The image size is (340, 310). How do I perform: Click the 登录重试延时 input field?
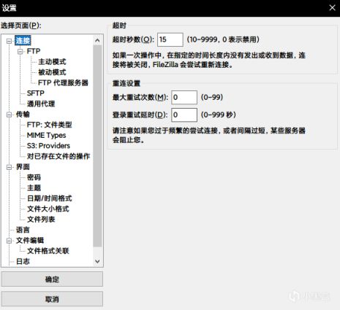184,115
